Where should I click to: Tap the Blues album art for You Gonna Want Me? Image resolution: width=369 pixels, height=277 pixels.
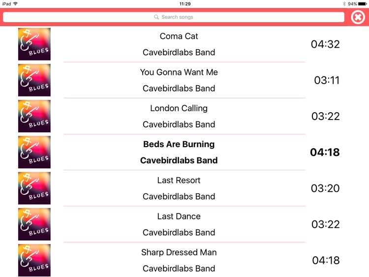coord(34,80)
